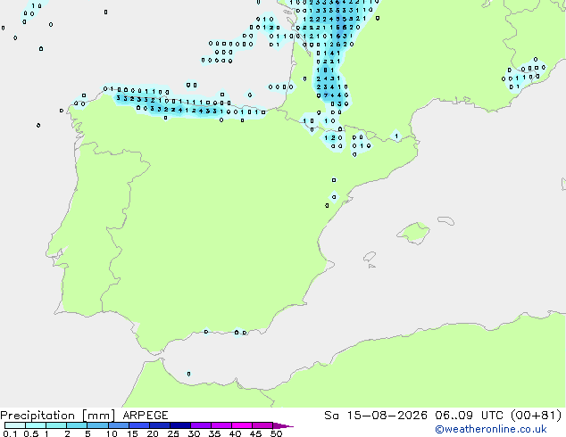
Task: Click the '40' legend scale label
Action: [235, 433]
